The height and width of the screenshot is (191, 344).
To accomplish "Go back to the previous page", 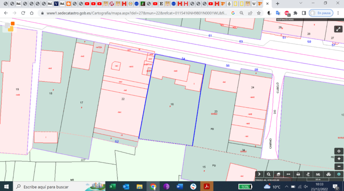I will coord(6,13).
